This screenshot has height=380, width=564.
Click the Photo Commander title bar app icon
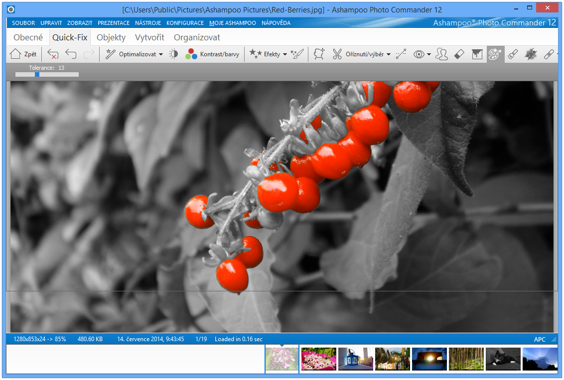pyautogui.click(x=11, y=9)
